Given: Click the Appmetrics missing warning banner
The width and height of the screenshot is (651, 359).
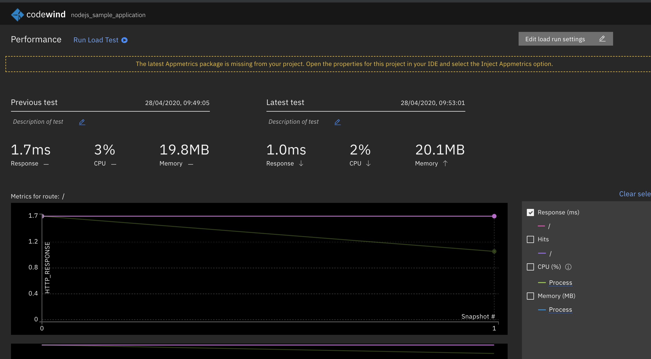Looking at the screenshot, I should [x=328, y=64].
